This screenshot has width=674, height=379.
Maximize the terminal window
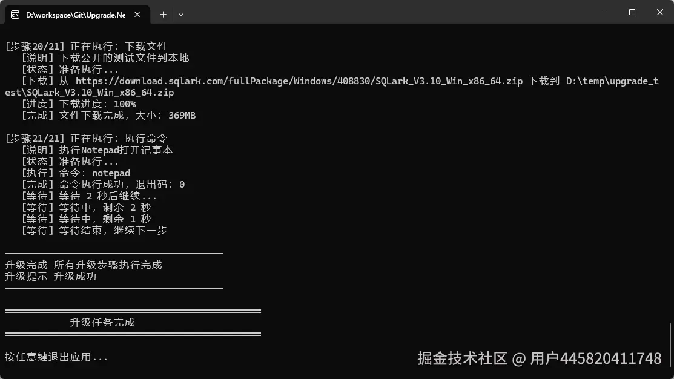[632, 12]
